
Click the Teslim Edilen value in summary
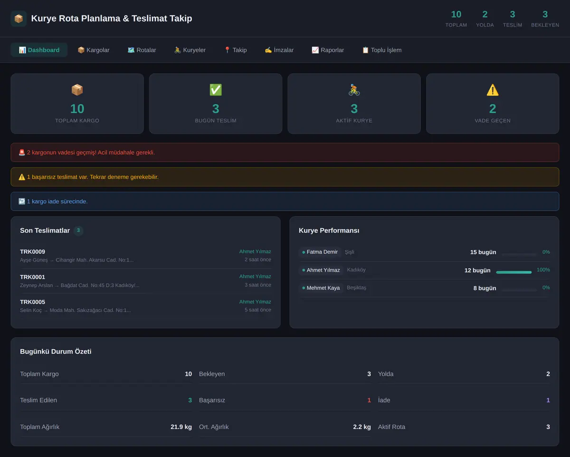point(190,400)
